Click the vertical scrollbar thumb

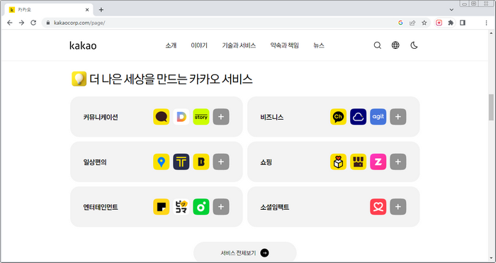click(491, 107)
